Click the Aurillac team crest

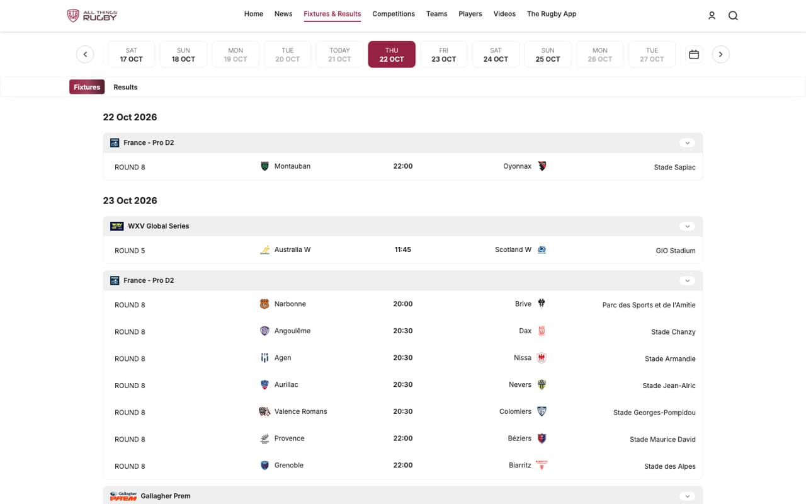click(x=265, y=384)
